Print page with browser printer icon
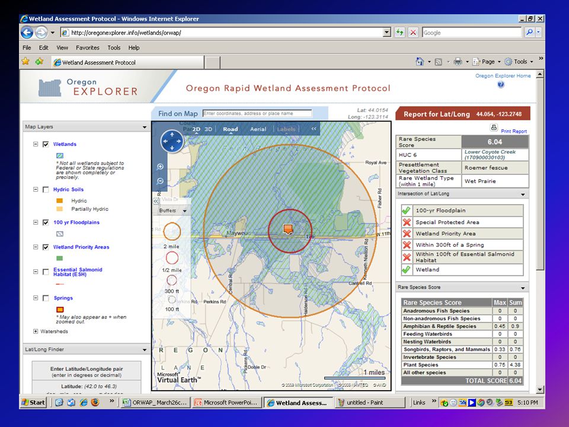 pyautogui.click(x=458, y=62)
